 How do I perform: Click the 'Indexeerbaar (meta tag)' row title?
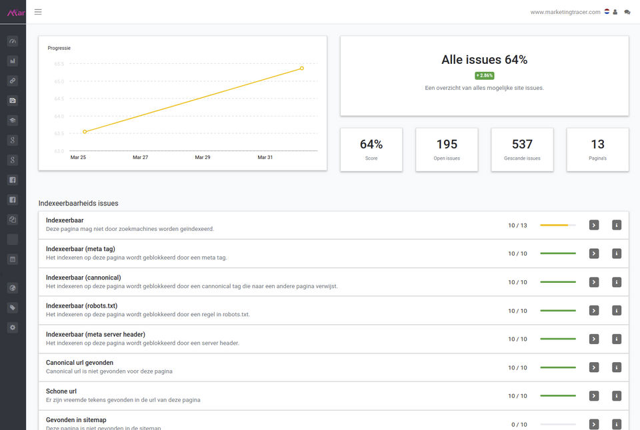click(81, 249)
